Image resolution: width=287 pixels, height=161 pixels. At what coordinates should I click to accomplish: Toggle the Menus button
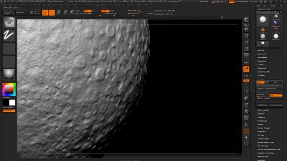[231, 1]
